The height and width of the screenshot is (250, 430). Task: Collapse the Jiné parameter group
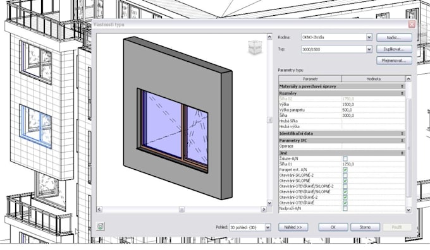click(402, 153)
